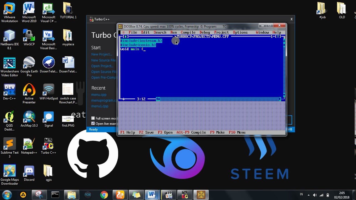Open the Search menu
Image resolution: width=356 pixels, height=200 pixels.
(x=160, y=32)
